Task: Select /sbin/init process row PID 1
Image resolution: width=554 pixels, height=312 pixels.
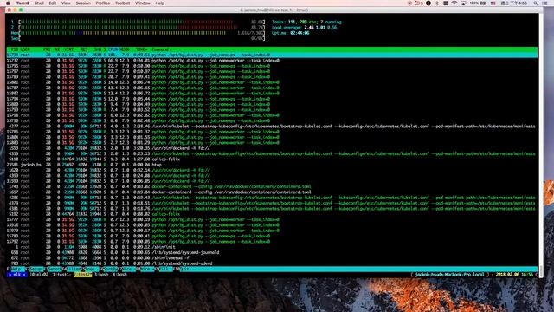Action: tap(272, 247)
